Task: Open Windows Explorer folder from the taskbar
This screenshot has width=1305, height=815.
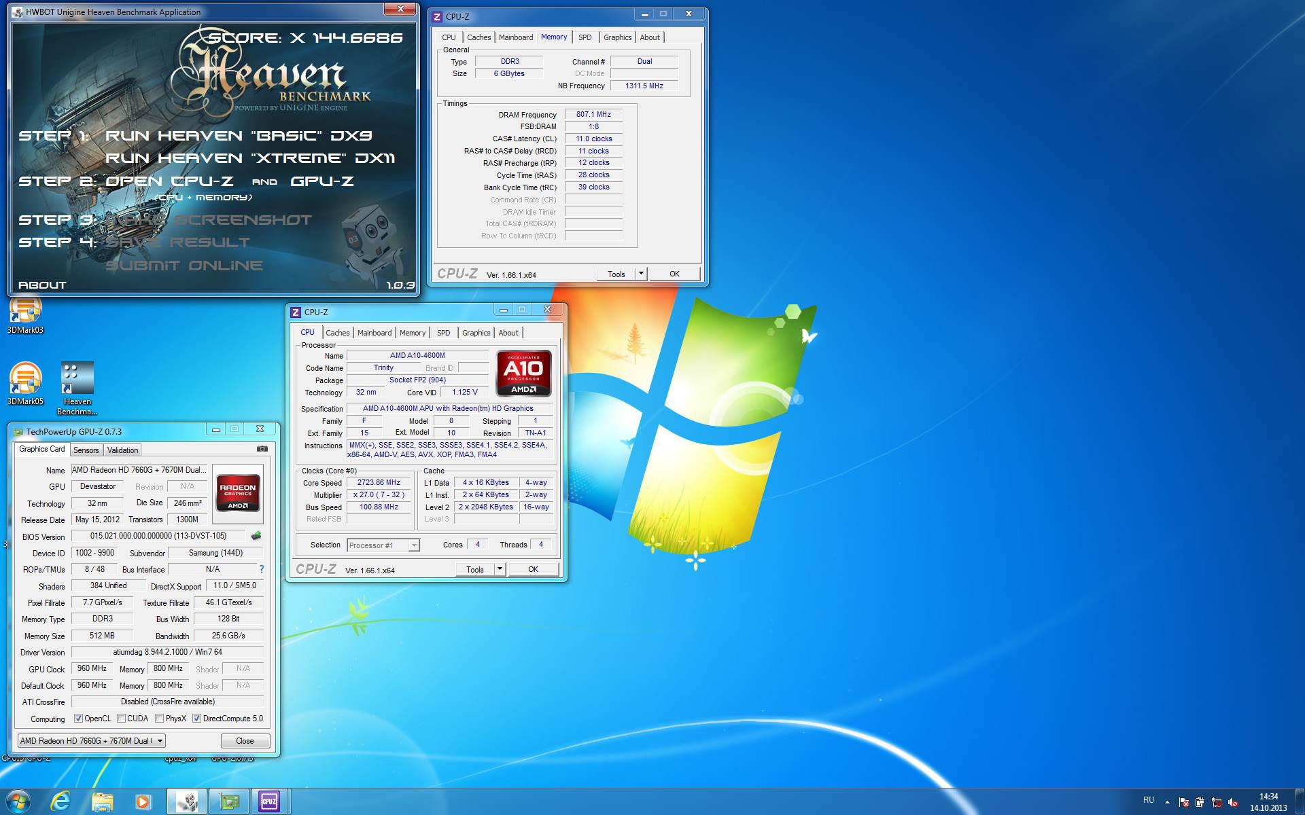Action: click(102, 802)
